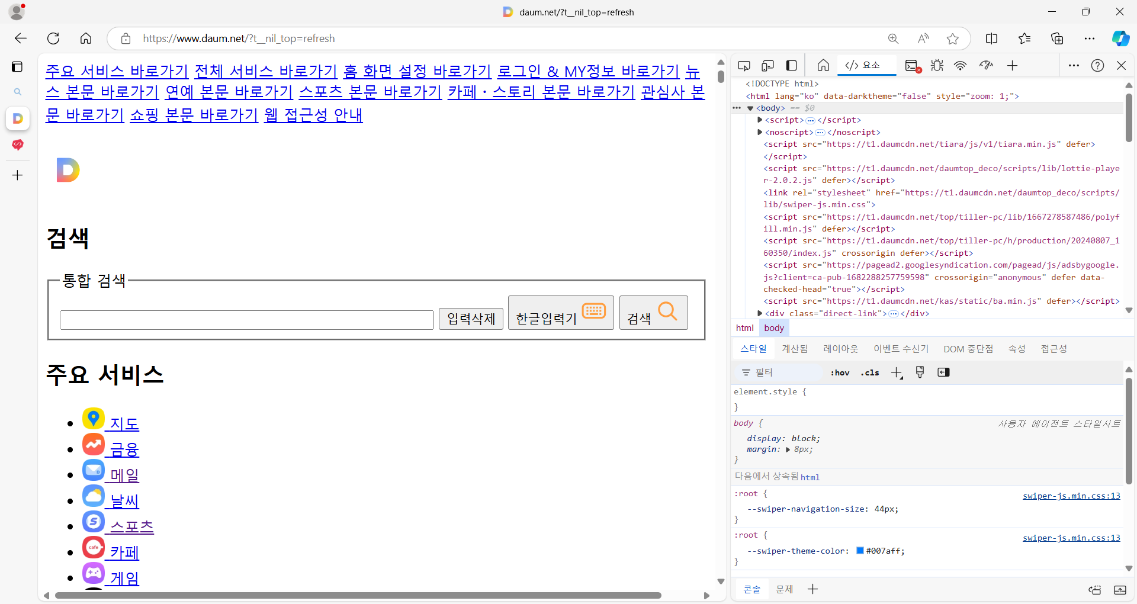Open the Sources bug debugger icon
This screenshot has height=604, width=1137.
coord(937,66)
